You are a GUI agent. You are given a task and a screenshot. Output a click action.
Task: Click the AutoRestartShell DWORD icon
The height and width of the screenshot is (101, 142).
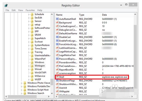(57, 19)
